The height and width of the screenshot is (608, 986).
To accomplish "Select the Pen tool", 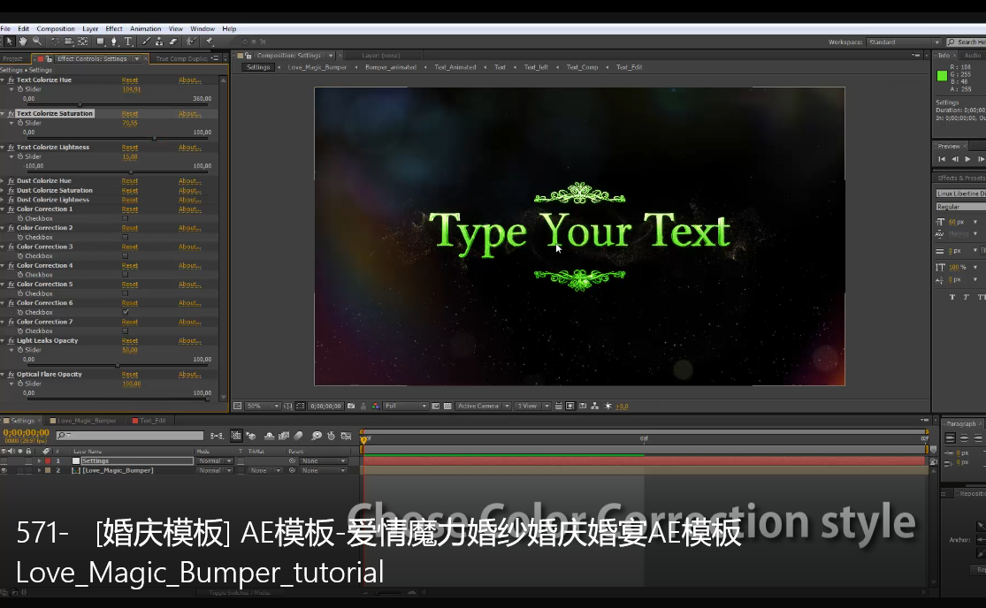I will tap(114, 42).
